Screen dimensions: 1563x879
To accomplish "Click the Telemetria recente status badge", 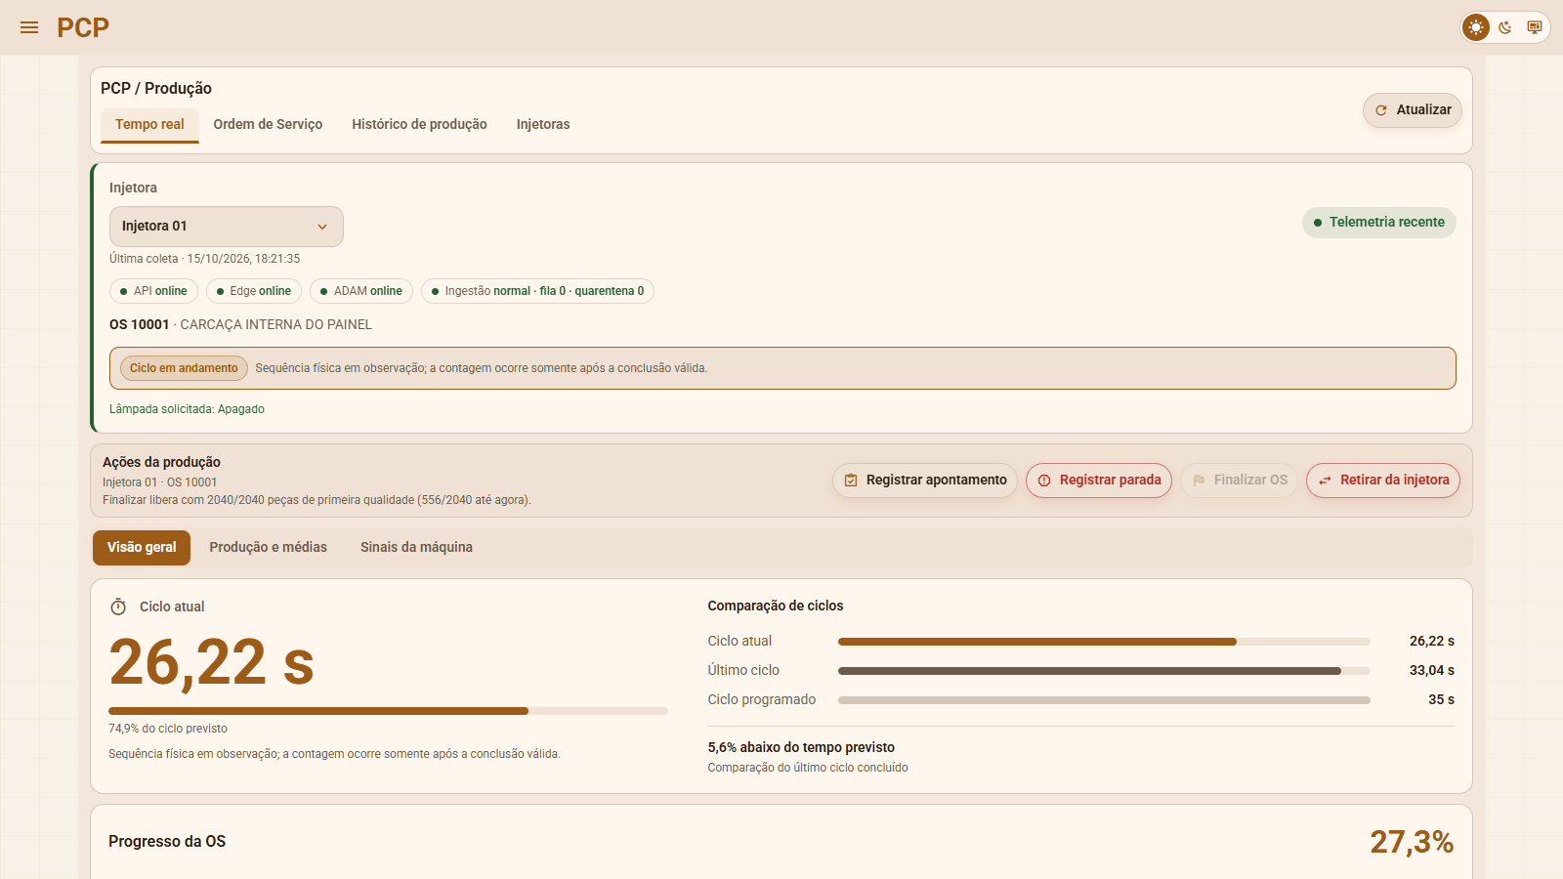I will point(1379,223).
